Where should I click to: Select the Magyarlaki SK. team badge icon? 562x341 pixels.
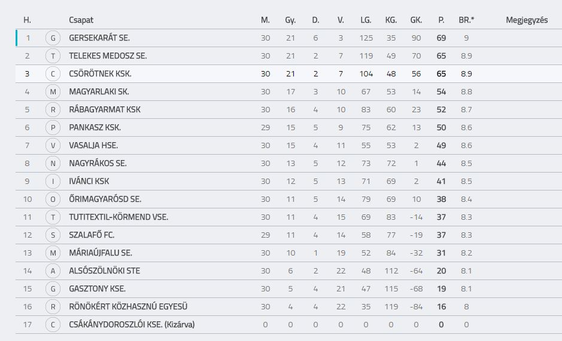(x=53, y=91)
